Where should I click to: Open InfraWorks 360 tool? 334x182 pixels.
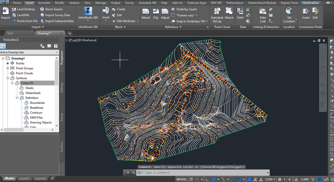[88, 14]
